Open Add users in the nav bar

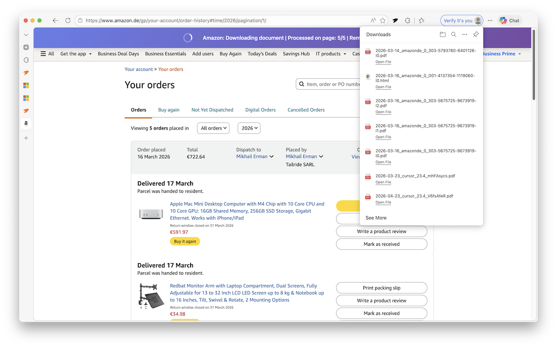[x=203, y=54]
